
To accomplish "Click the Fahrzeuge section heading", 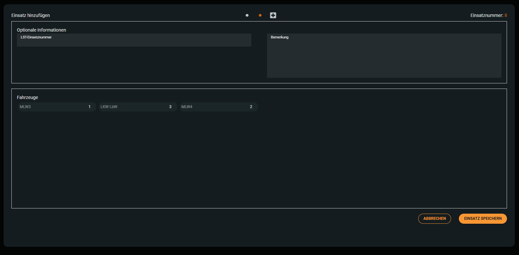I will pyautogui.click(x=27, y=97).
